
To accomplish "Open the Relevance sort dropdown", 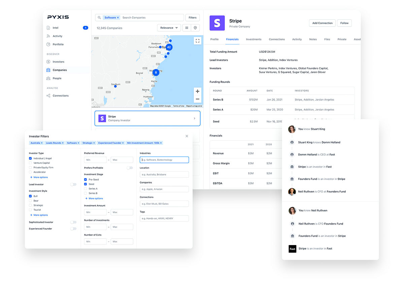I will click(169, 28).
